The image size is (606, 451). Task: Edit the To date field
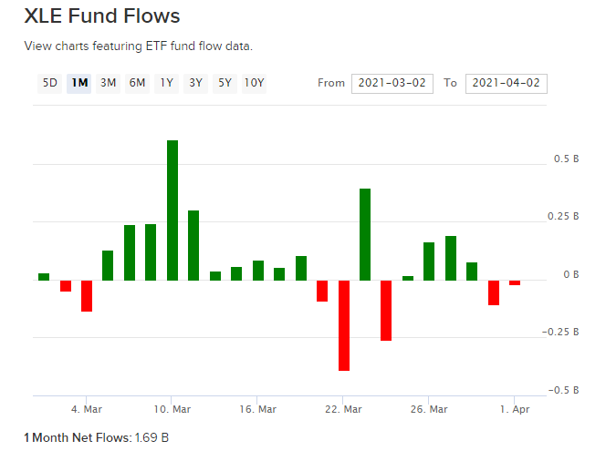[506, 83]
